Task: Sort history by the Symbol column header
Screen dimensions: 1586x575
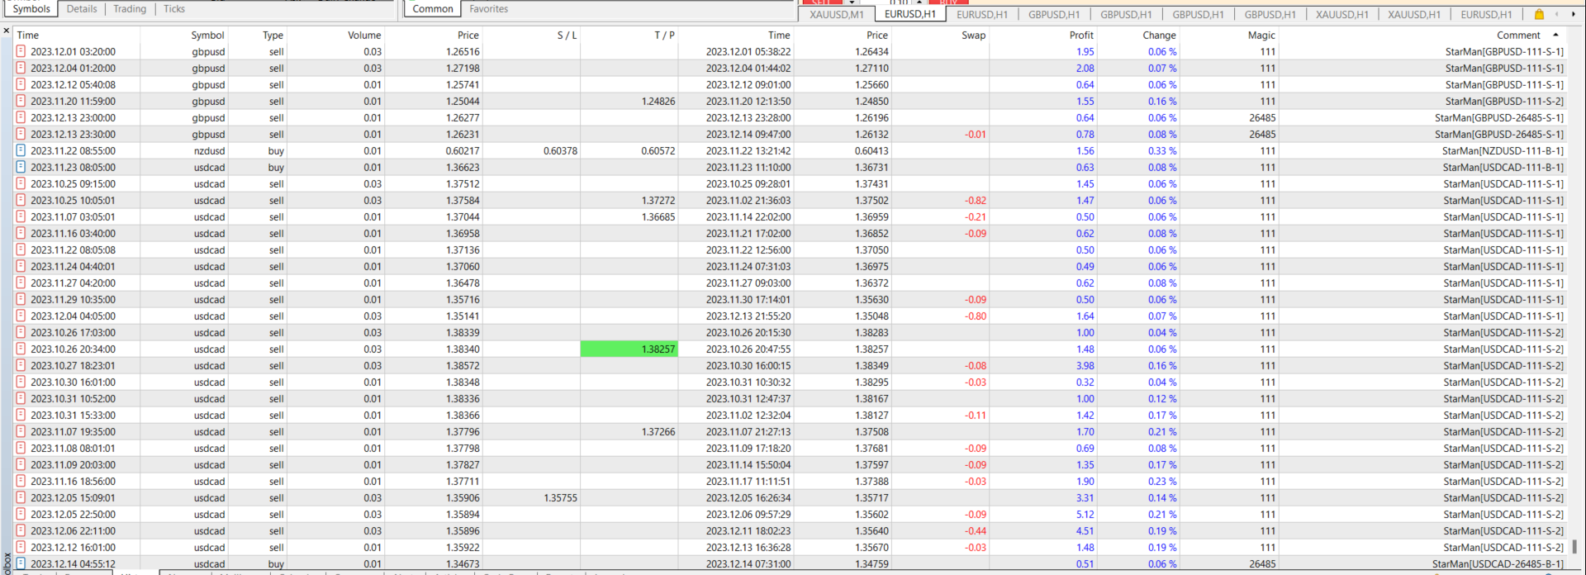Action: [207, 35]
